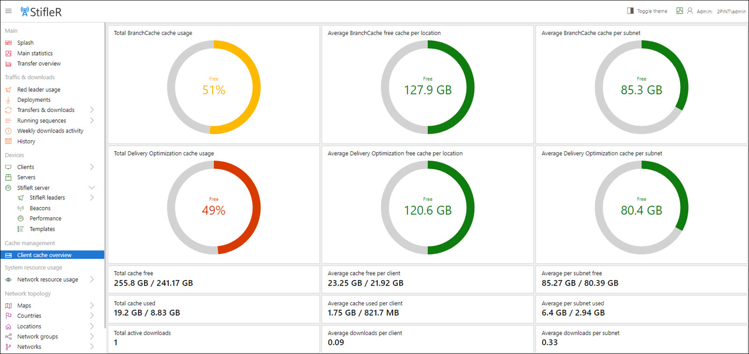Click the Red leader usage icon
The width and height of the screenshot is (749, 354).
click(x=8, y=90)
